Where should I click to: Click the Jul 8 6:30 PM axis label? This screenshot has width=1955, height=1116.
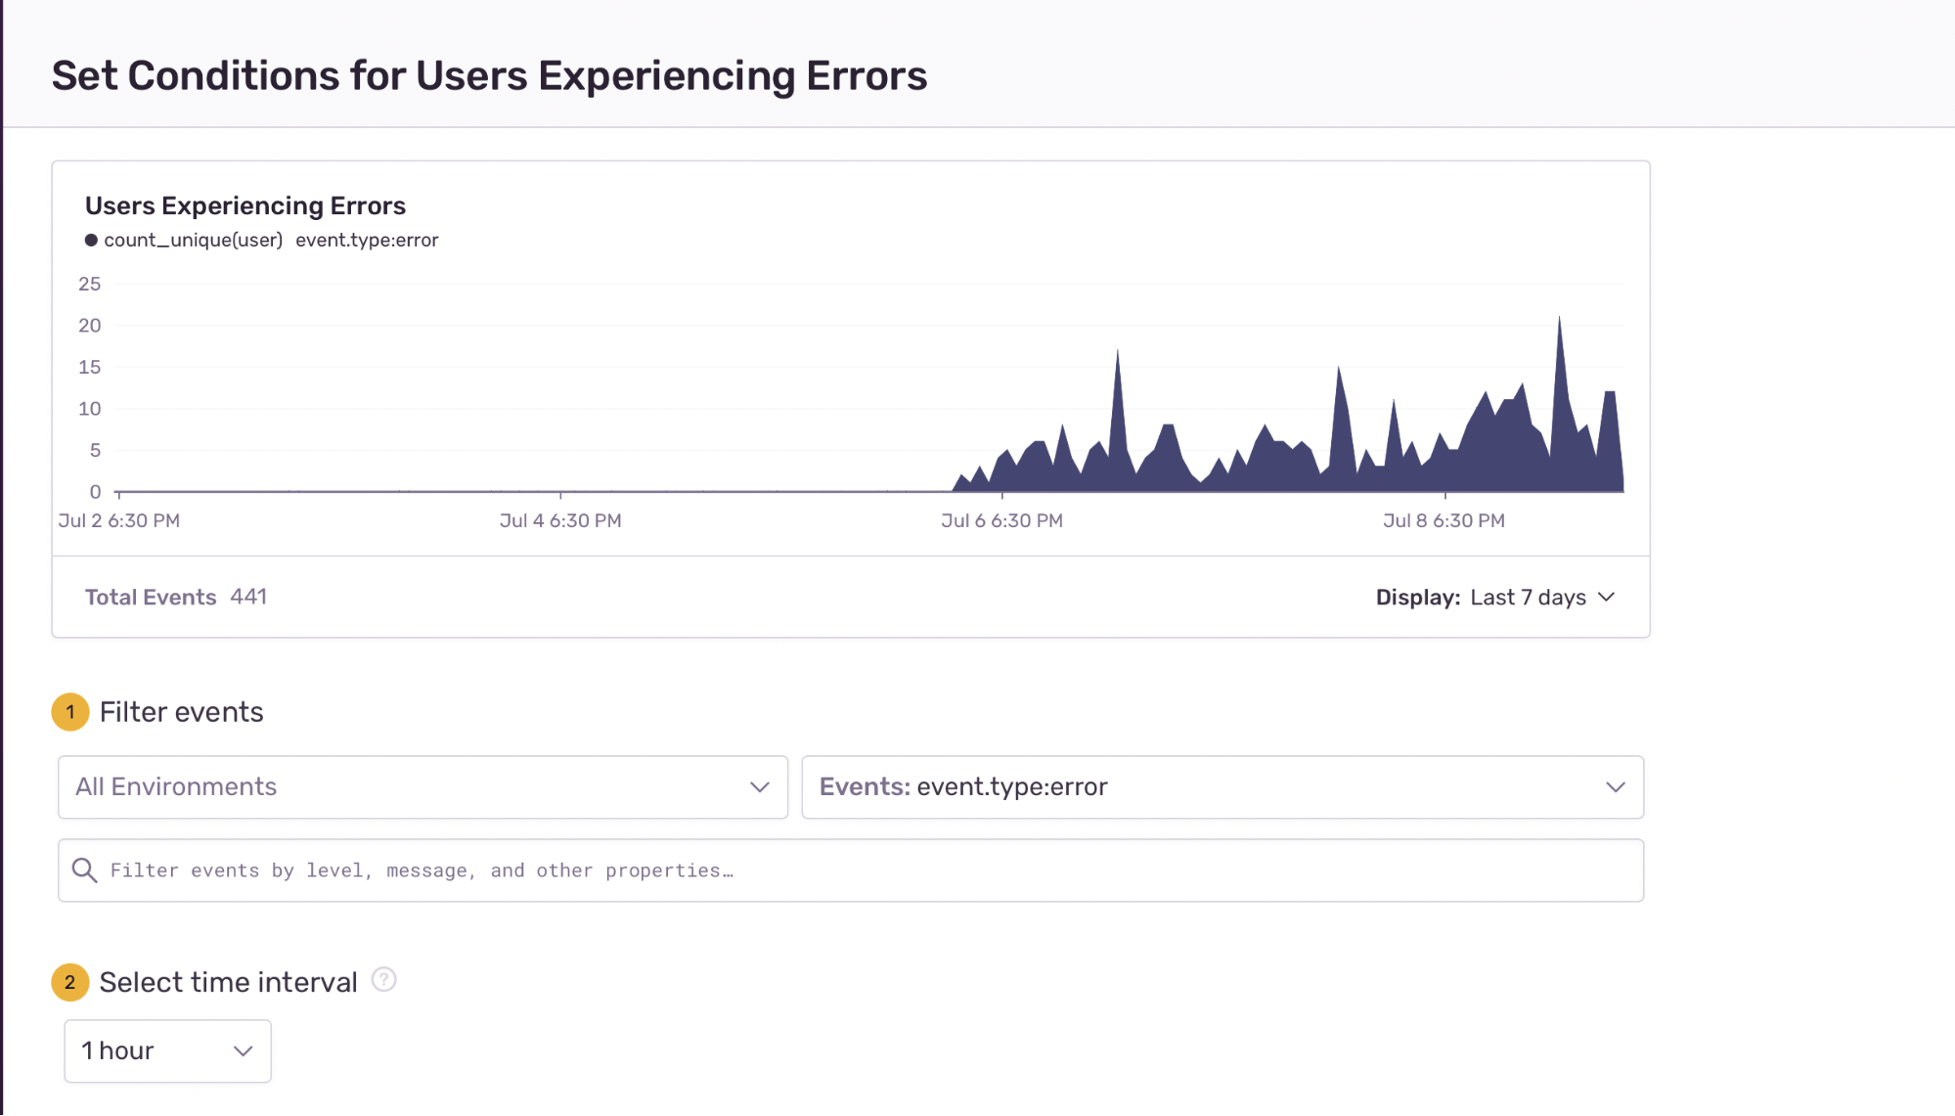point(1444,521)
